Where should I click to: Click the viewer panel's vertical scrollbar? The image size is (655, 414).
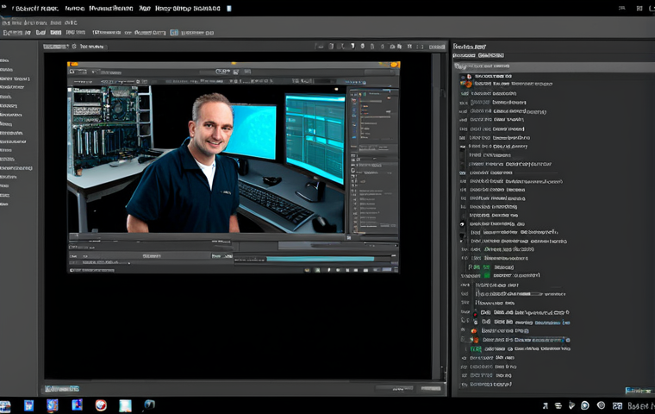click(x=437, y=216)
